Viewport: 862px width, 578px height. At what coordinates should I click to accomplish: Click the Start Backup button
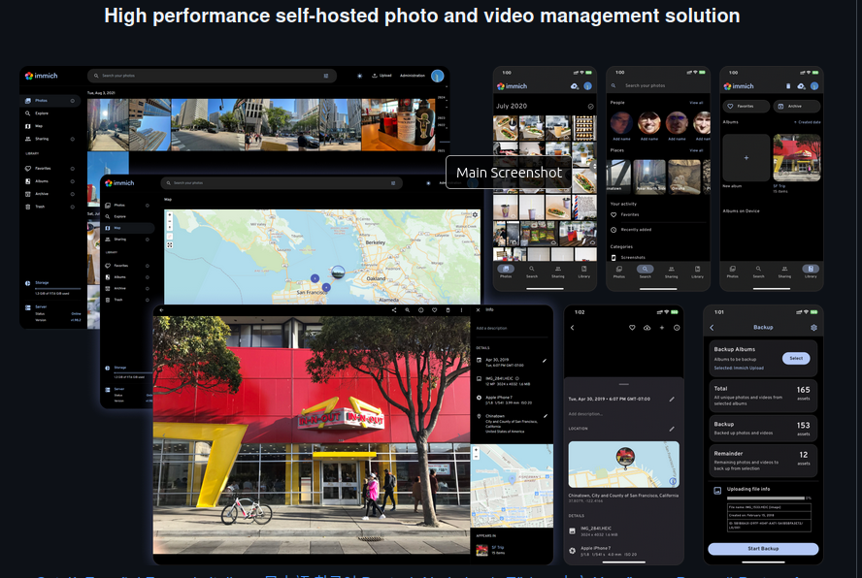(x=763, y=548)
